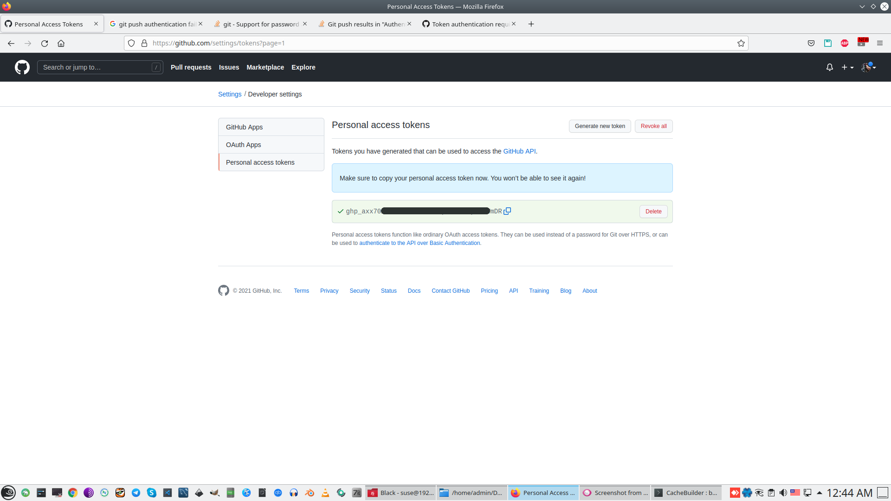Viewport: 891px width, 501px height.
Task: Click the Firefox reload button
Action: point(45,43)
